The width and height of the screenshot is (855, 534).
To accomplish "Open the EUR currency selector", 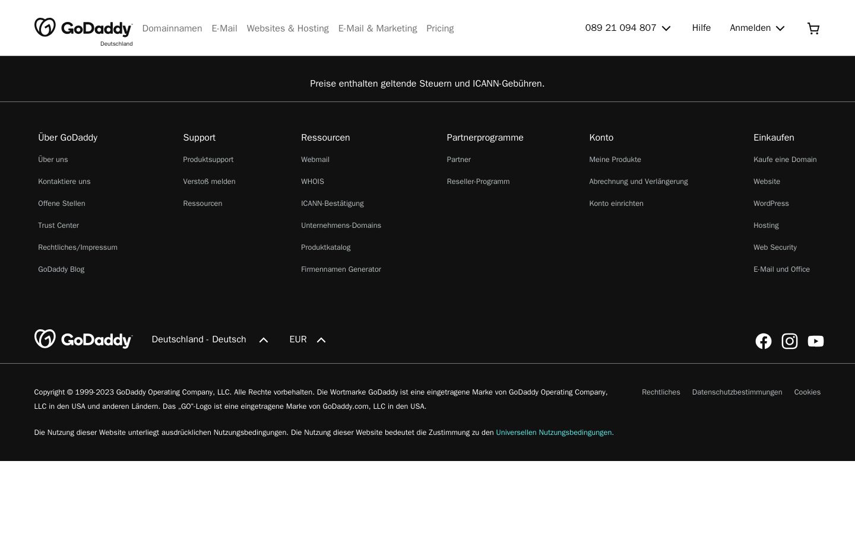I will [x=308, y=339].
